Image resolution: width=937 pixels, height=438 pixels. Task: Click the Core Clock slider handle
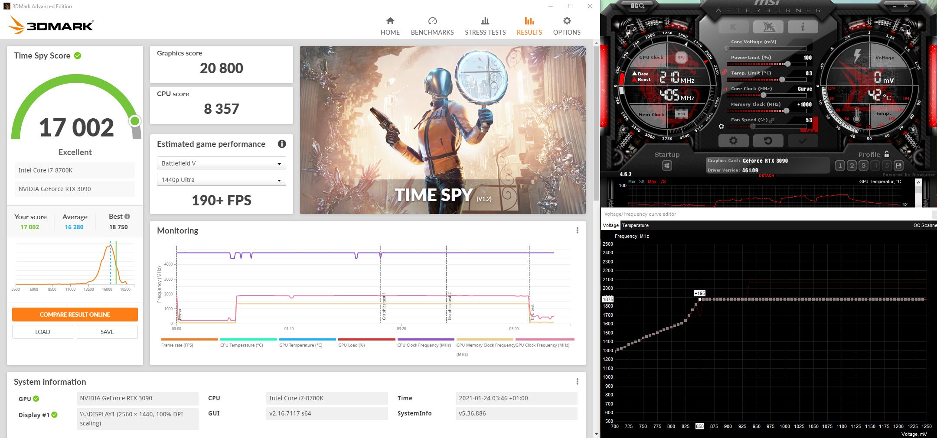tap(763, 95)
